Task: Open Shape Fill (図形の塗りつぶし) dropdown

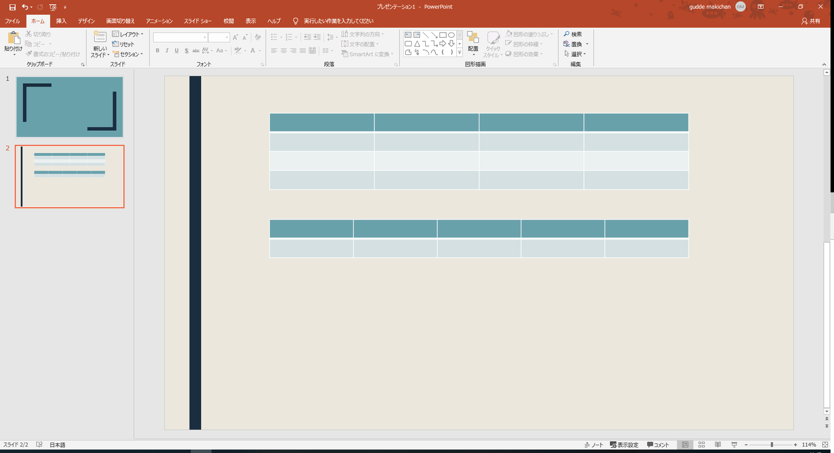Action: click(530, 34)
